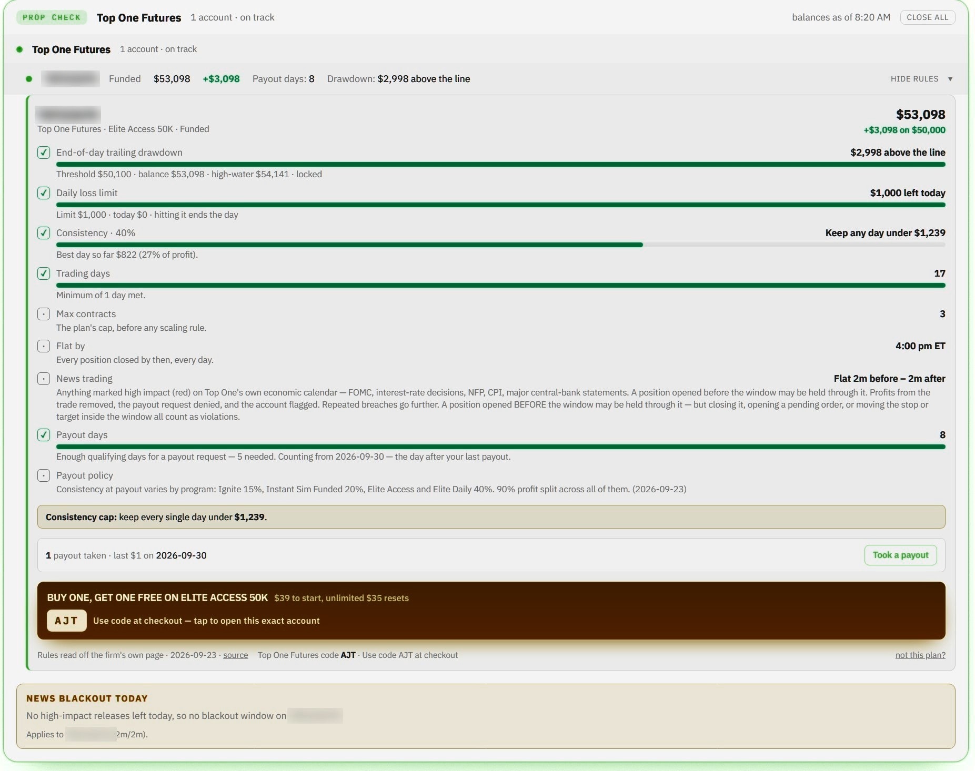975x771 pixels.
Task: Click the green status dot beside Top One Futures
Action: (x=19, y=49)
